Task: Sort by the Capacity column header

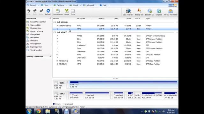Action: pyautogui.click(x=101, y=19)
